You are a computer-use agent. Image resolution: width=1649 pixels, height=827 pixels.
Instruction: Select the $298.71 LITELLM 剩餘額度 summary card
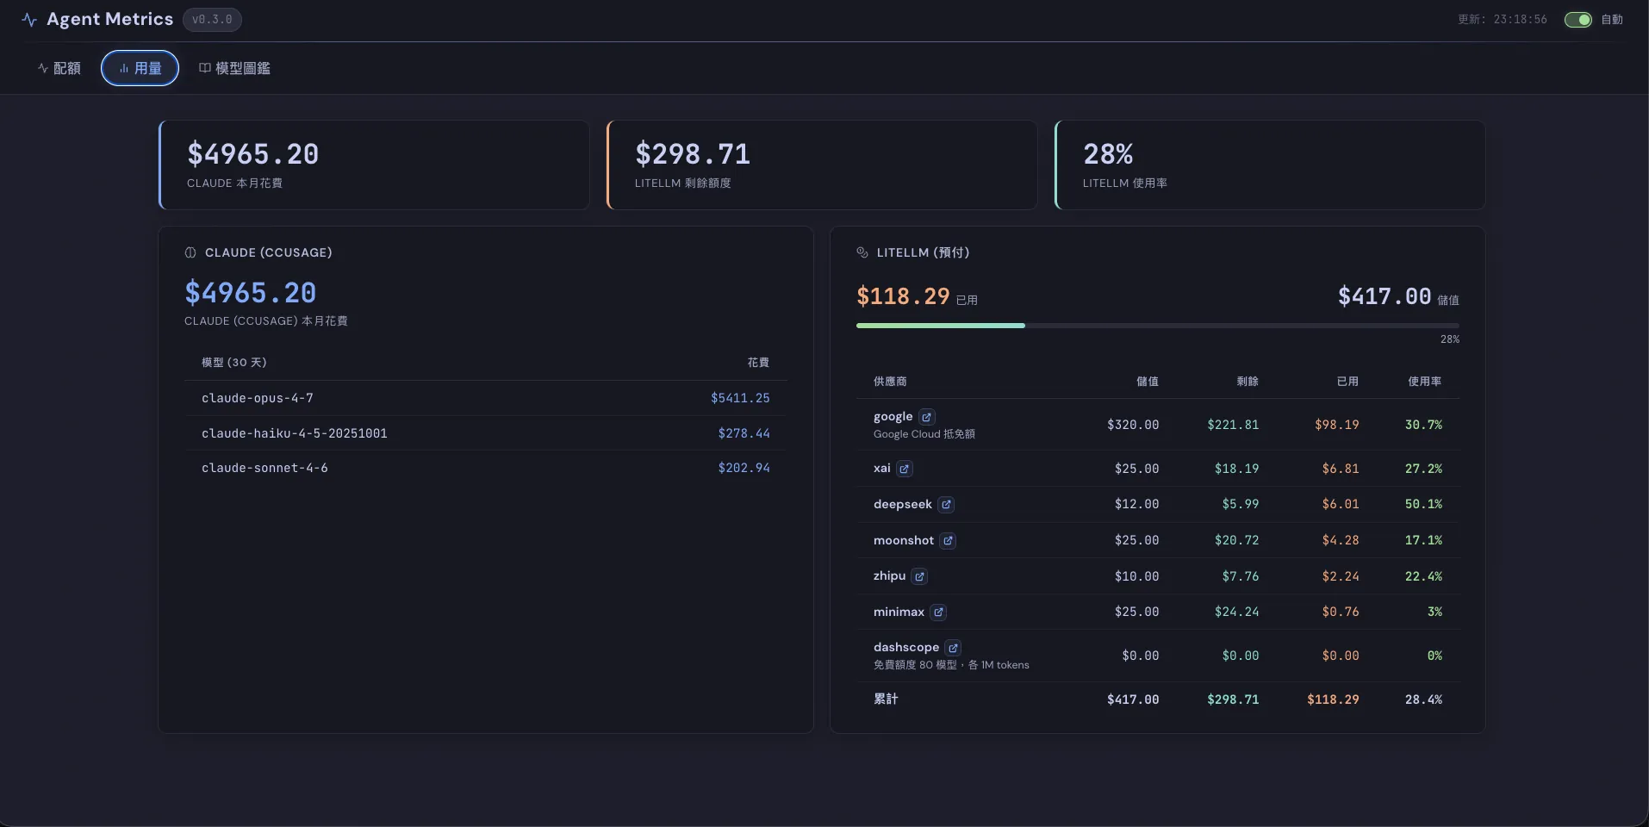[822, 165]
